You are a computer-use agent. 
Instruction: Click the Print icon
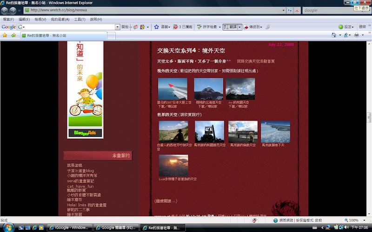(x=356, y=35)
